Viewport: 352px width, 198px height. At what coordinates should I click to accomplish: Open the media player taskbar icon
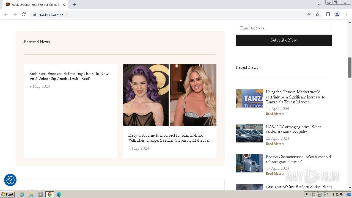coord(40,194)
